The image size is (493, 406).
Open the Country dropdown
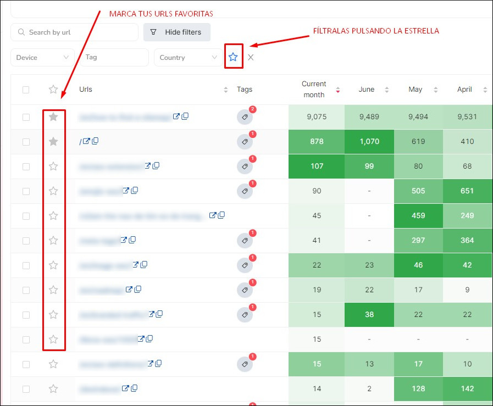coord(187,57)
